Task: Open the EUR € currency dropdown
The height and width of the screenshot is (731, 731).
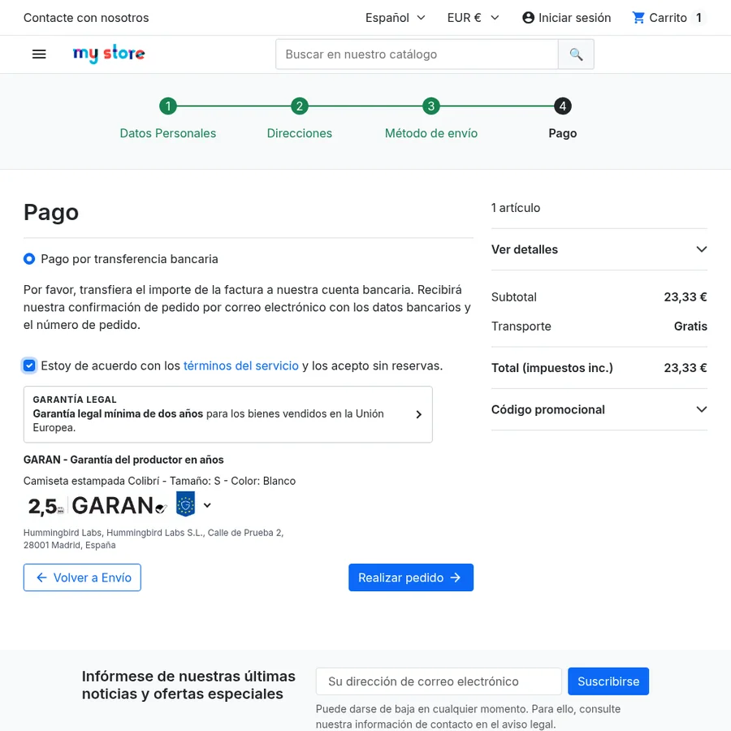Action: coord(474,18)
